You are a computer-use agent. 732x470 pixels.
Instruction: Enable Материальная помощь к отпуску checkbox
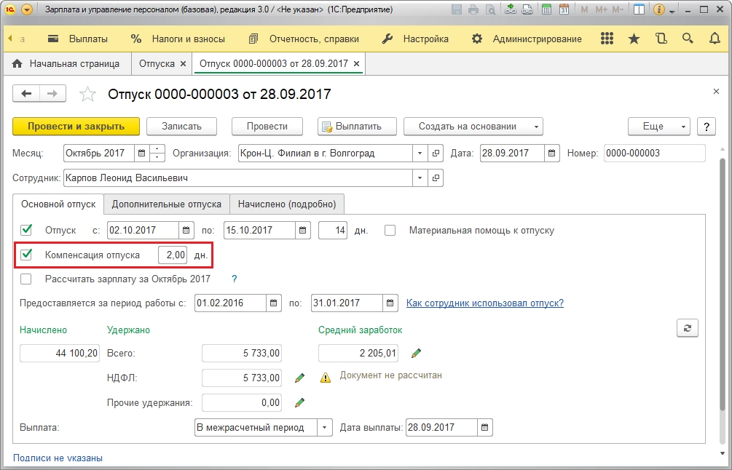[390, 231]
